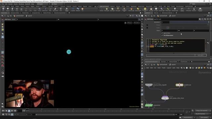The height and width of the screenshot is (119, 212).
Task: Click the play forward button
Action: pos(12,111)
